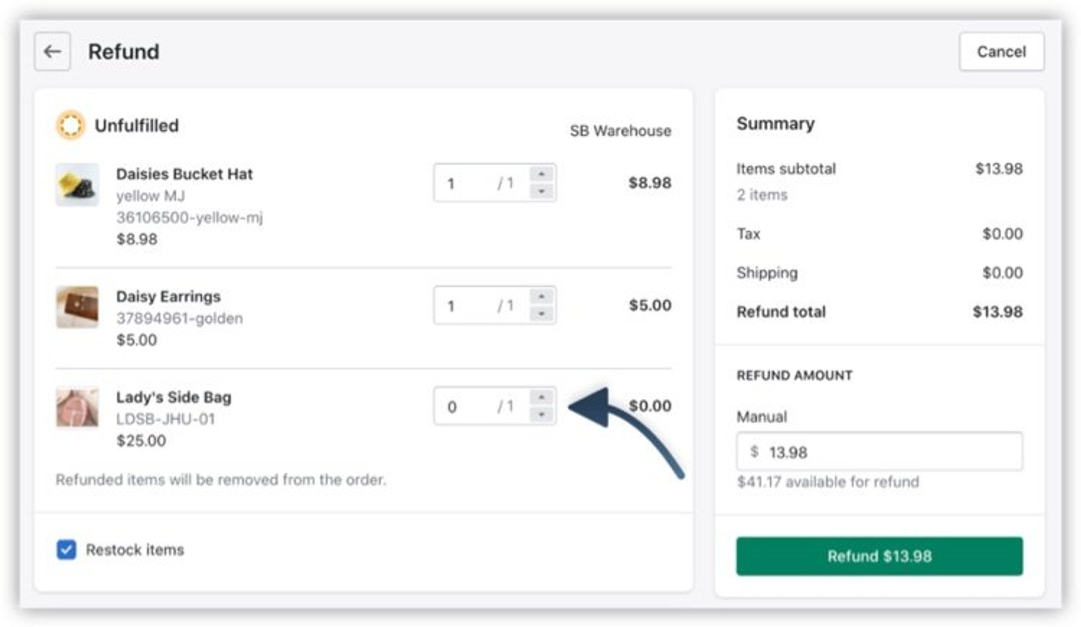This screenshot has height=627, width=1081.
Task: Increase the Daisy Earrings quantity with up arrow
Action: coord(541,296)
